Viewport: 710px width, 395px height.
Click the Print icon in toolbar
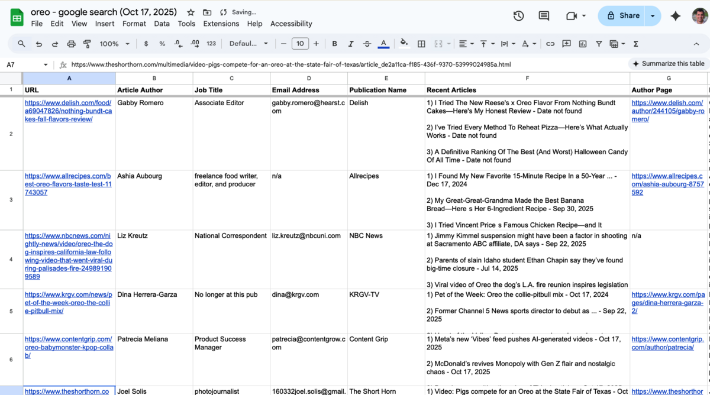[x=71, y=44]
